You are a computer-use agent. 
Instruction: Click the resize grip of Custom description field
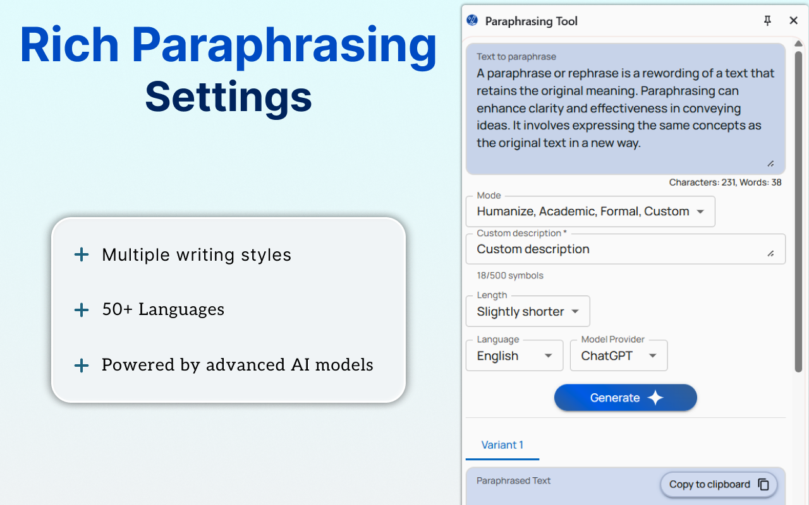[x=772, y=252]
